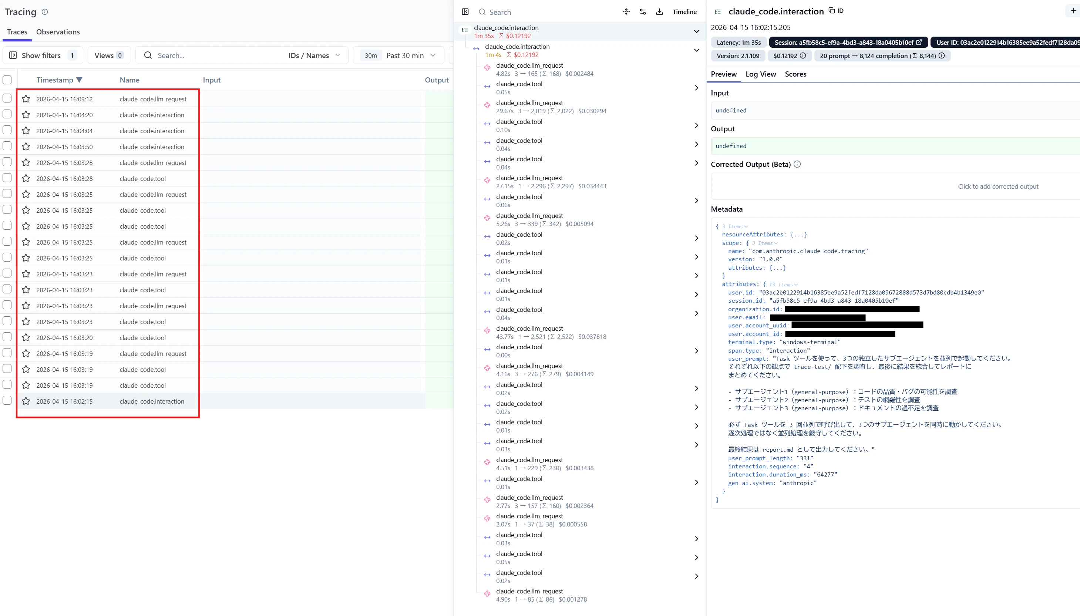Screen dimensions: 1080x616
Task: Check the box for the 16:03:20 tool row
Action: pyautogui.click(x=7, y=337)
